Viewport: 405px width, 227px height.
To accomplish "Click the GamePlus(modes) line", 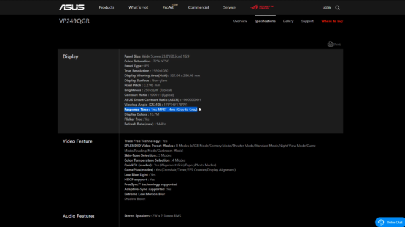I will 180,170.
